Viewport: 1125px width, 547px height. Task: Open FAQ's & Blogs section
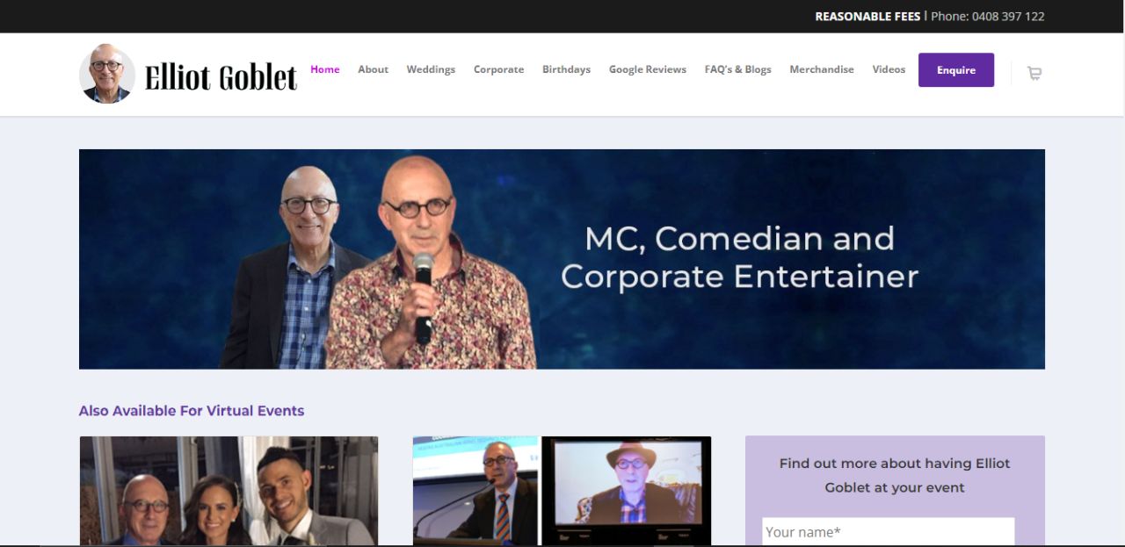tap(737, 69)
